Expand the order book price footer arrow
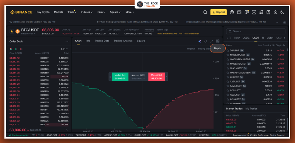Image resolution: width=295 pixels, height=143 pixels. (67, 130)
